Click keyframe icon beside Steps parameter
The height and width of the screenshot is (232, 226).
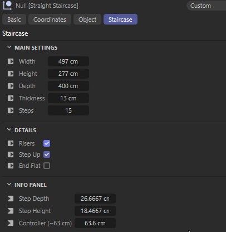[x=11, y=110]
